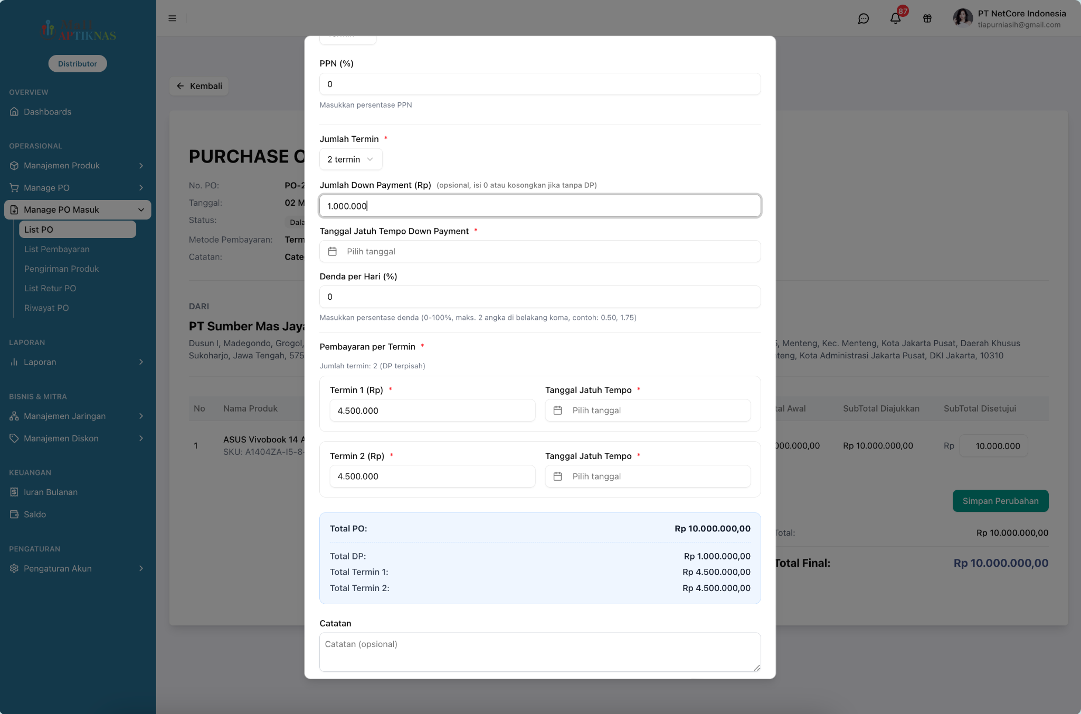Click Denda per Hari input field
The height and width of the screenshot is (714, 1081).
point(540,297)
